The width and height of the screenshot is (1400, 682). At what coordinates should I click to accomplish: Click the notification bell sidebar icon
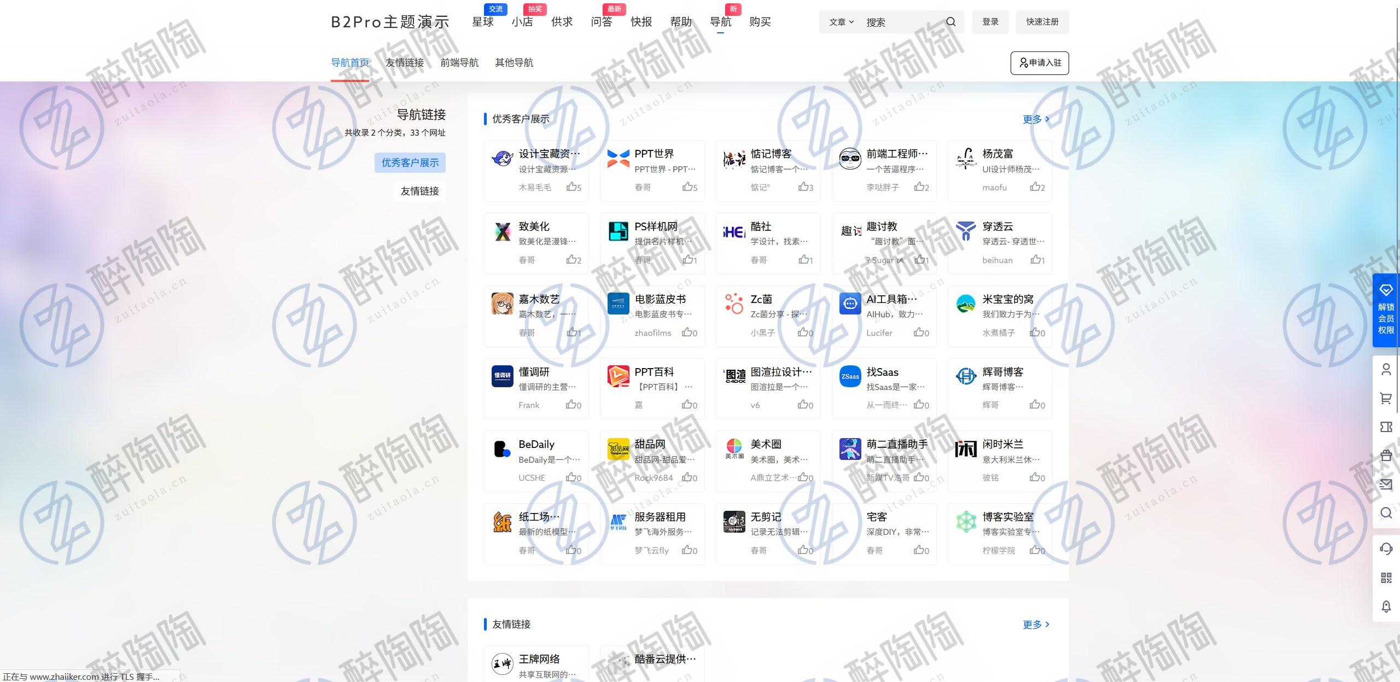1386,606
